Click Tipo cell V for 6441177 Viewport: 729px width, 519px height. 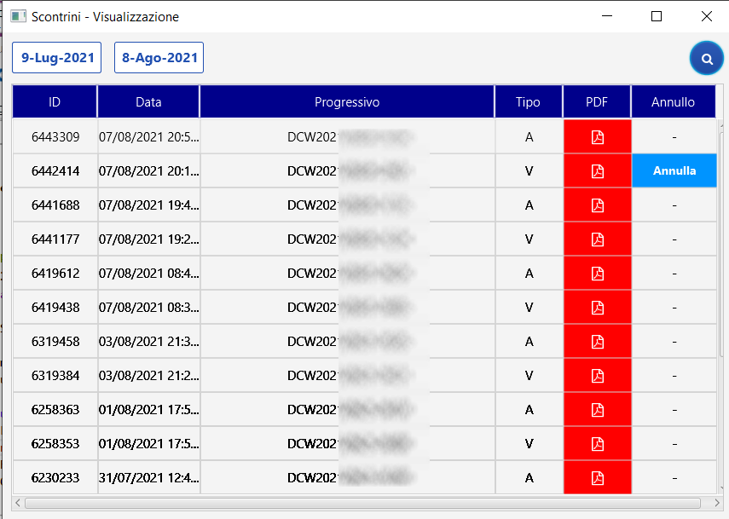click(529, 239)
